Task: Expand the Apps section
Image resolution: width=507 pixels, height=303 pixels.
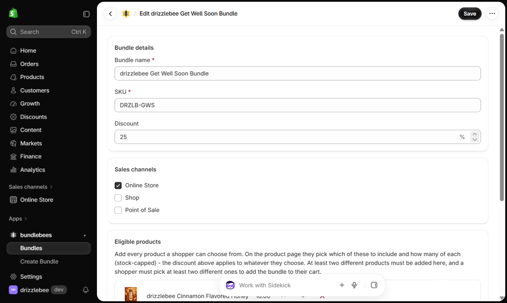Action: click(x=18, y=219)
